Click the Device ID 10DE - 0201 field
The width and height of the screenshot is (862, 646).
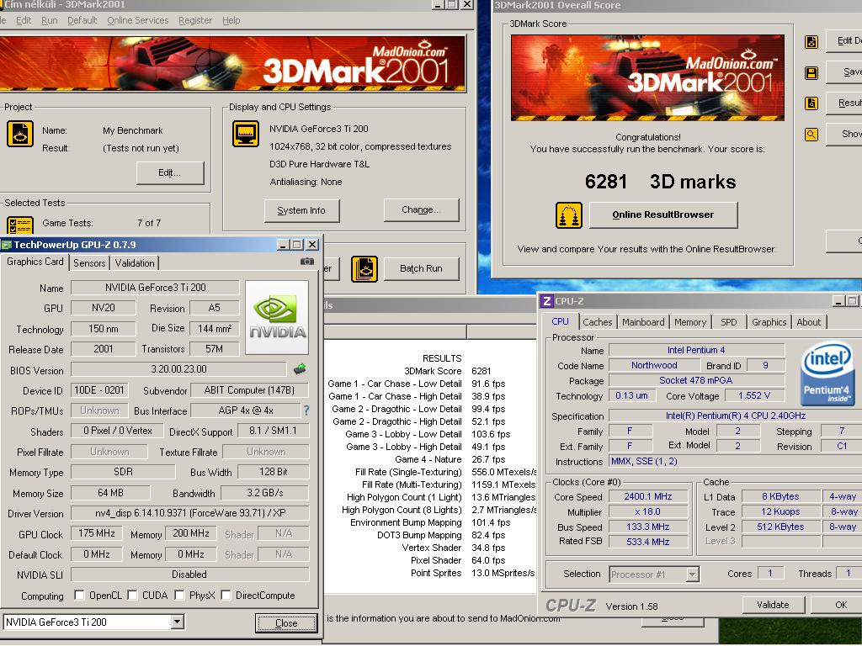tap(99, 390)
